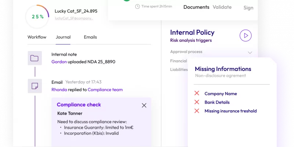294x147 pixels.
Task: Select Missing insurance treshold item
Action: tap(230, 111)
